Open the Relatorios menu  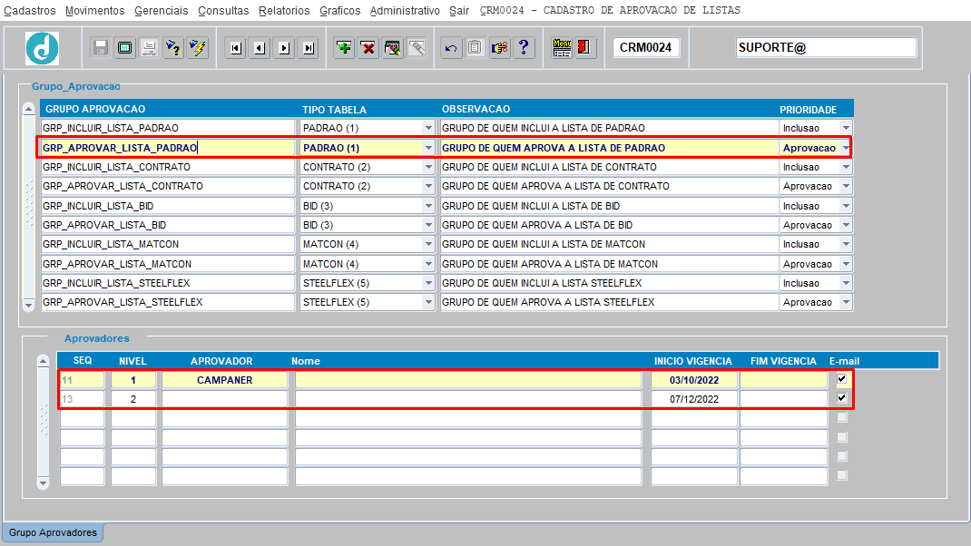(284, 11)
